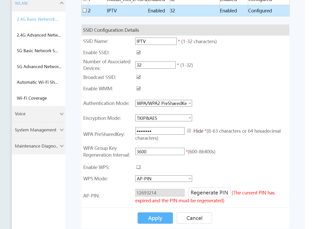Toggle the Broadcast SSID checkbox
This screenshot has height=229, width=312.
coord(138,77)
